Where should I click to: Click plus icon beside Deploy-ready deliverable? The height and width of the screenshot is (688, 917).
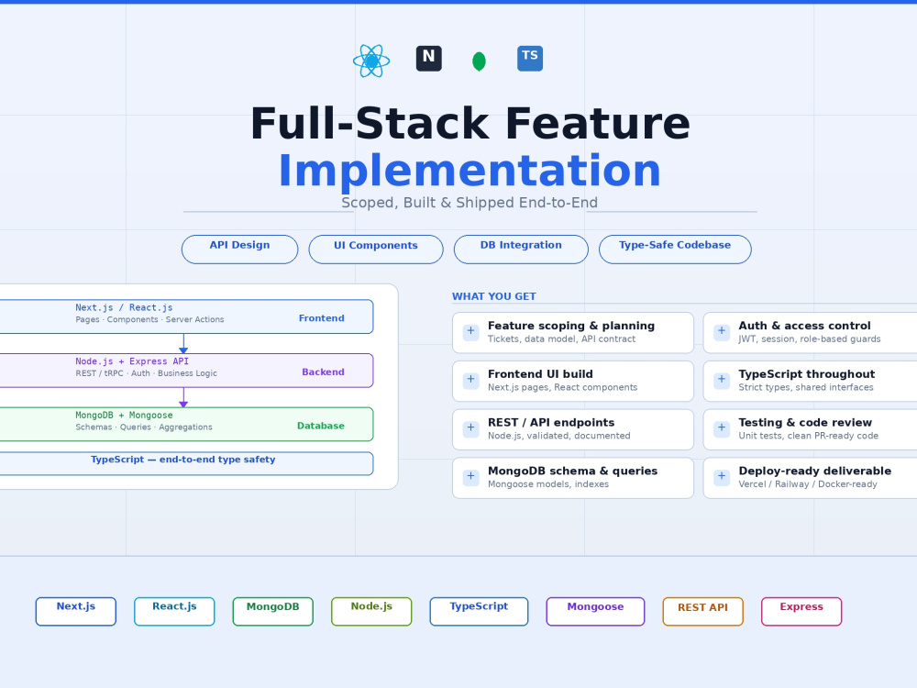click(722, 477)
